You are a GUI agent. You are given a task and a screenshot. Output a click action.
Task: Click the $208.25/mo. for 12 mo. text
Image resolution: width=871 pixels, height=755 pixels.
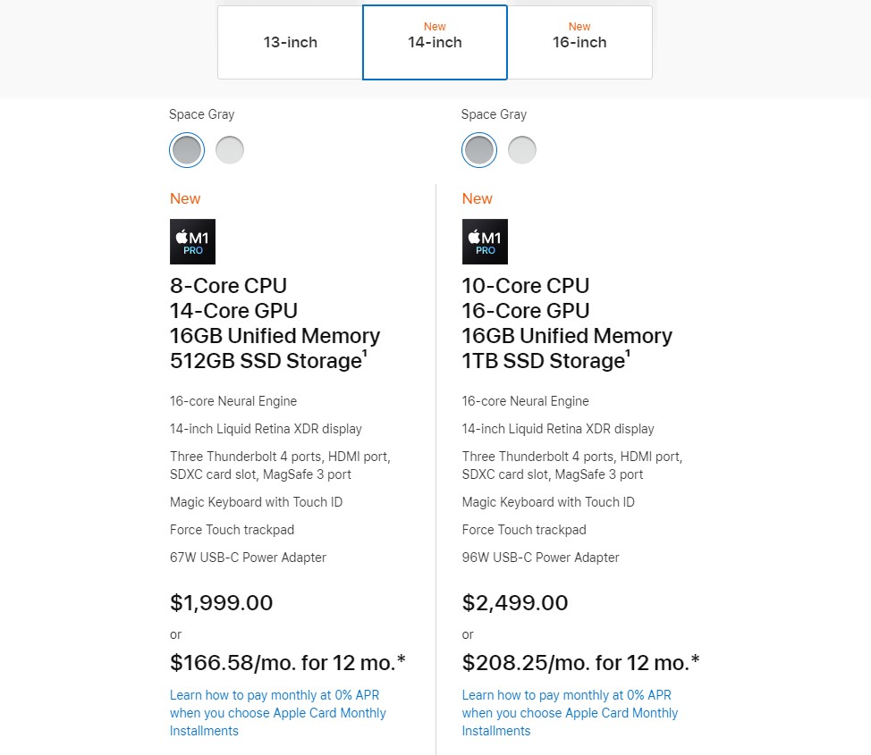[x=580, y=663]
